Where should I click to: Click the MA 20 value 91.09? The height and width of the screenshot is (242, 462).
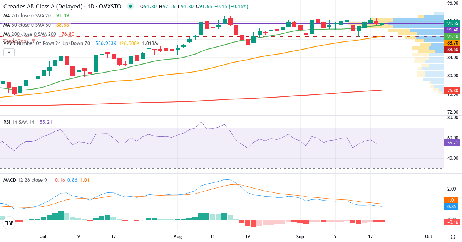tap(63, 16)
